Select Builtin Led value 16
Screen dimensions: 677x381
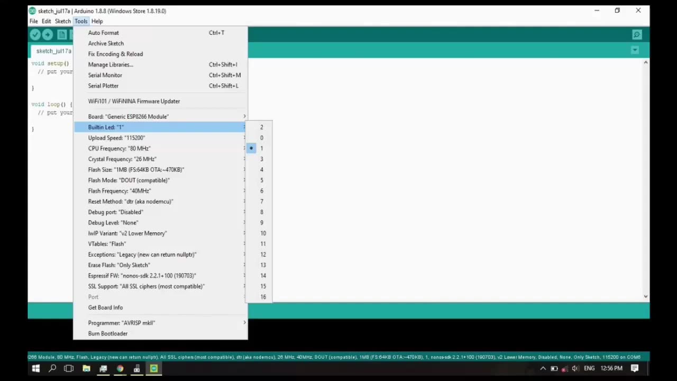259,297
